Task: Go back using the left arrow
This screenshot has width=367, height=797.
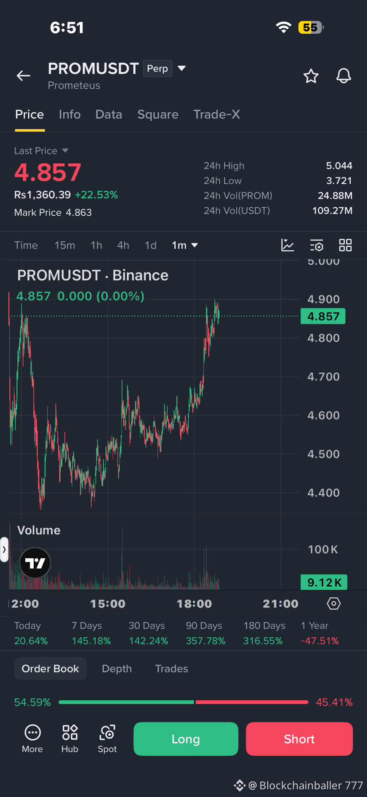Action: click(23, 76)
